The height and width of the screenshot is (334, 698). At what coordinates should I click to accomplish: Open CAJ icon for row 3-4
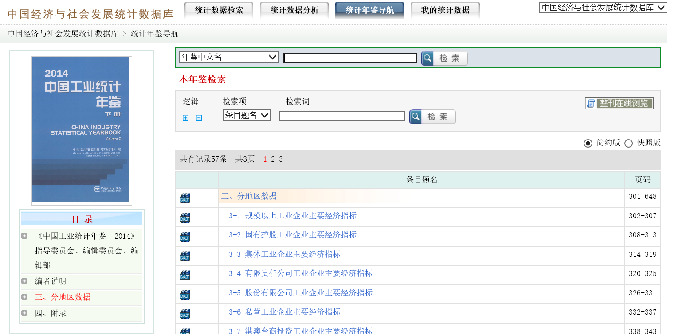185,276
